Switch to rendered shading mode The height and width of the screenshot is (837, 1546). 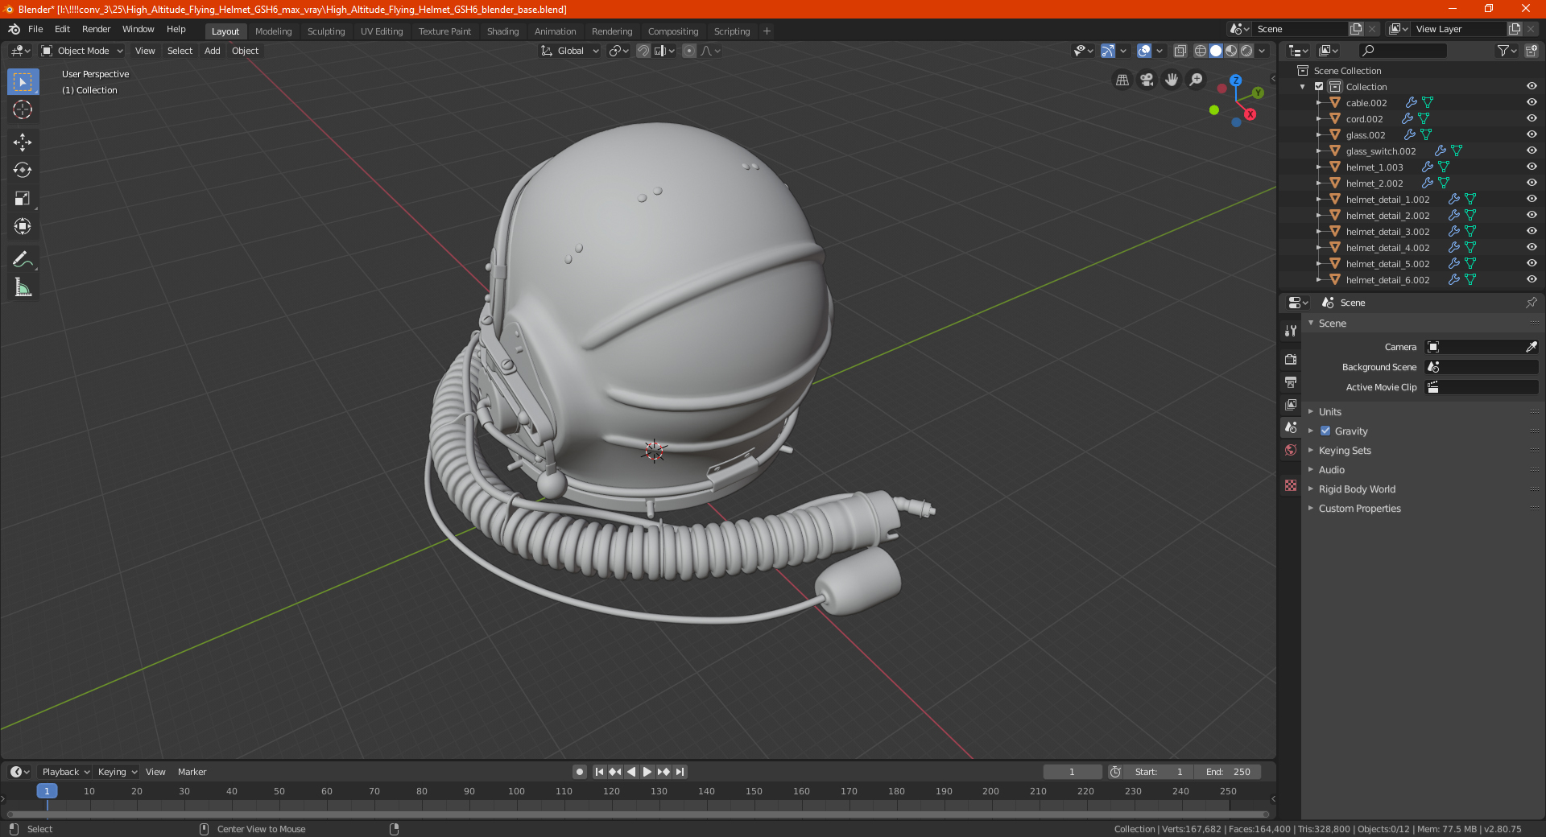[x=1246, y=51]
